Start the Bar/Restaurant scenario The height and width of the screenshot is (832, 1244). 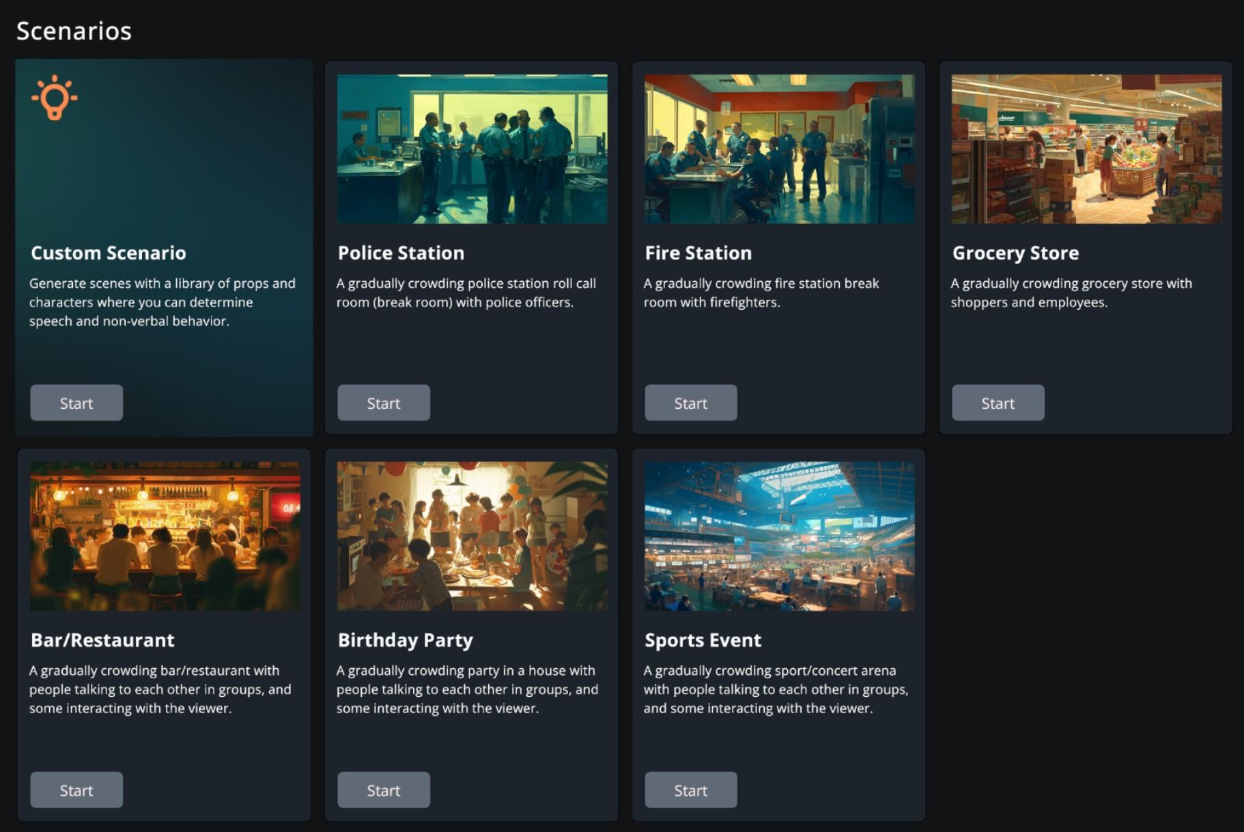(x=76, y=790)
